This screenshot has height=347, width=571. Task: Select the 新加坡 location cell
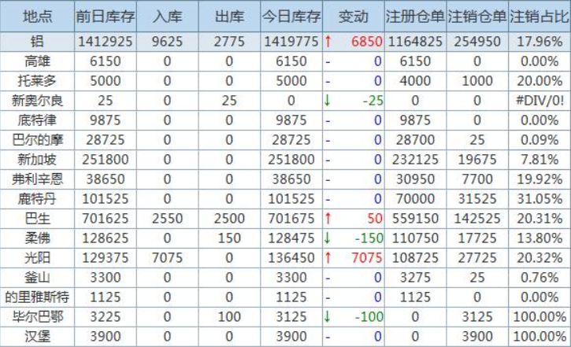pyautogui.click(x=36, y=159)
